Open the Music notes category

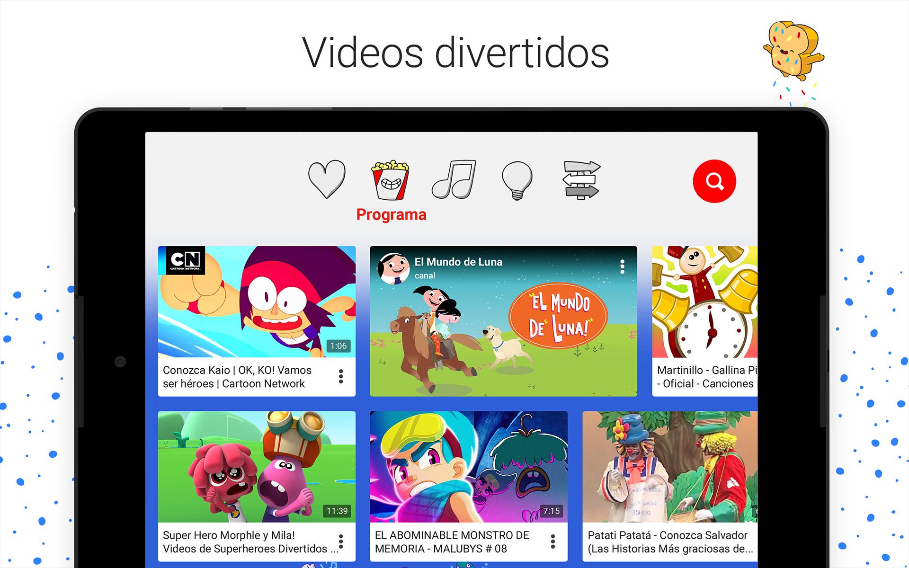point(454,179)
